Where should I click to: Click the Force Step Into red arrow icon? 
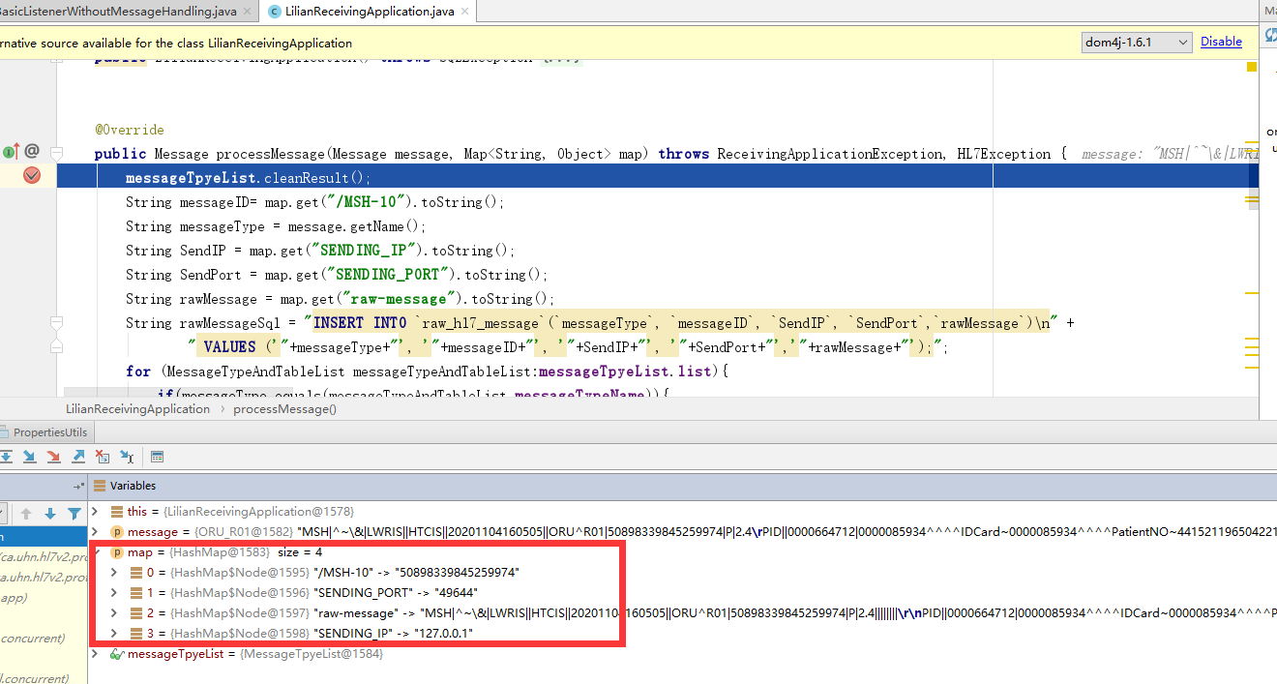tap(54, 457)
